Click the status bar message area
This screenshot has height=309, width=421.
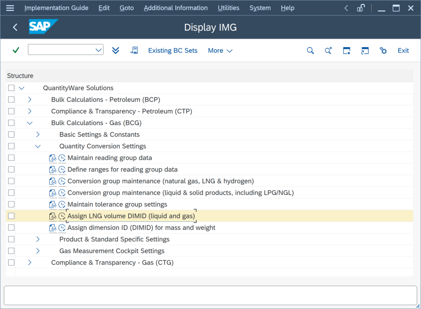[210, 295]
